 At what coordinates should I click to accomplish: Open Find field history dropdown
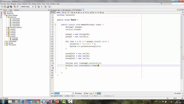[72, 93]
